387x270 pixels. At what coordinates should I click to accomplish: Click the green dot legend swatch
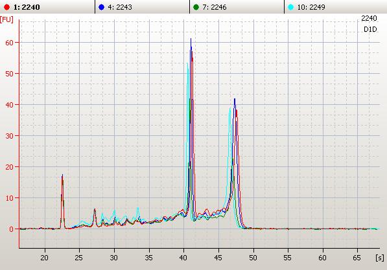pyautogui.click(x=196, y=7)
